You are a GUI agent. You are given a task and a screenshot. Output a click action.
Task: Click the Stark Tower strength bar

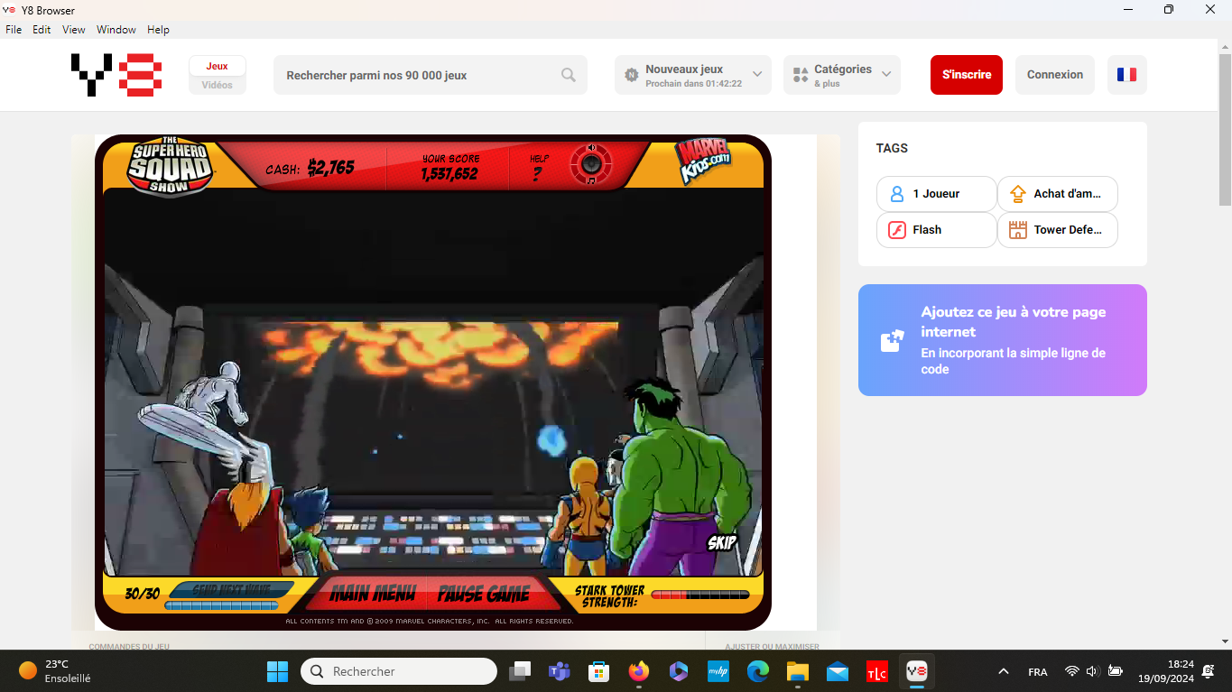coord(699,595)
